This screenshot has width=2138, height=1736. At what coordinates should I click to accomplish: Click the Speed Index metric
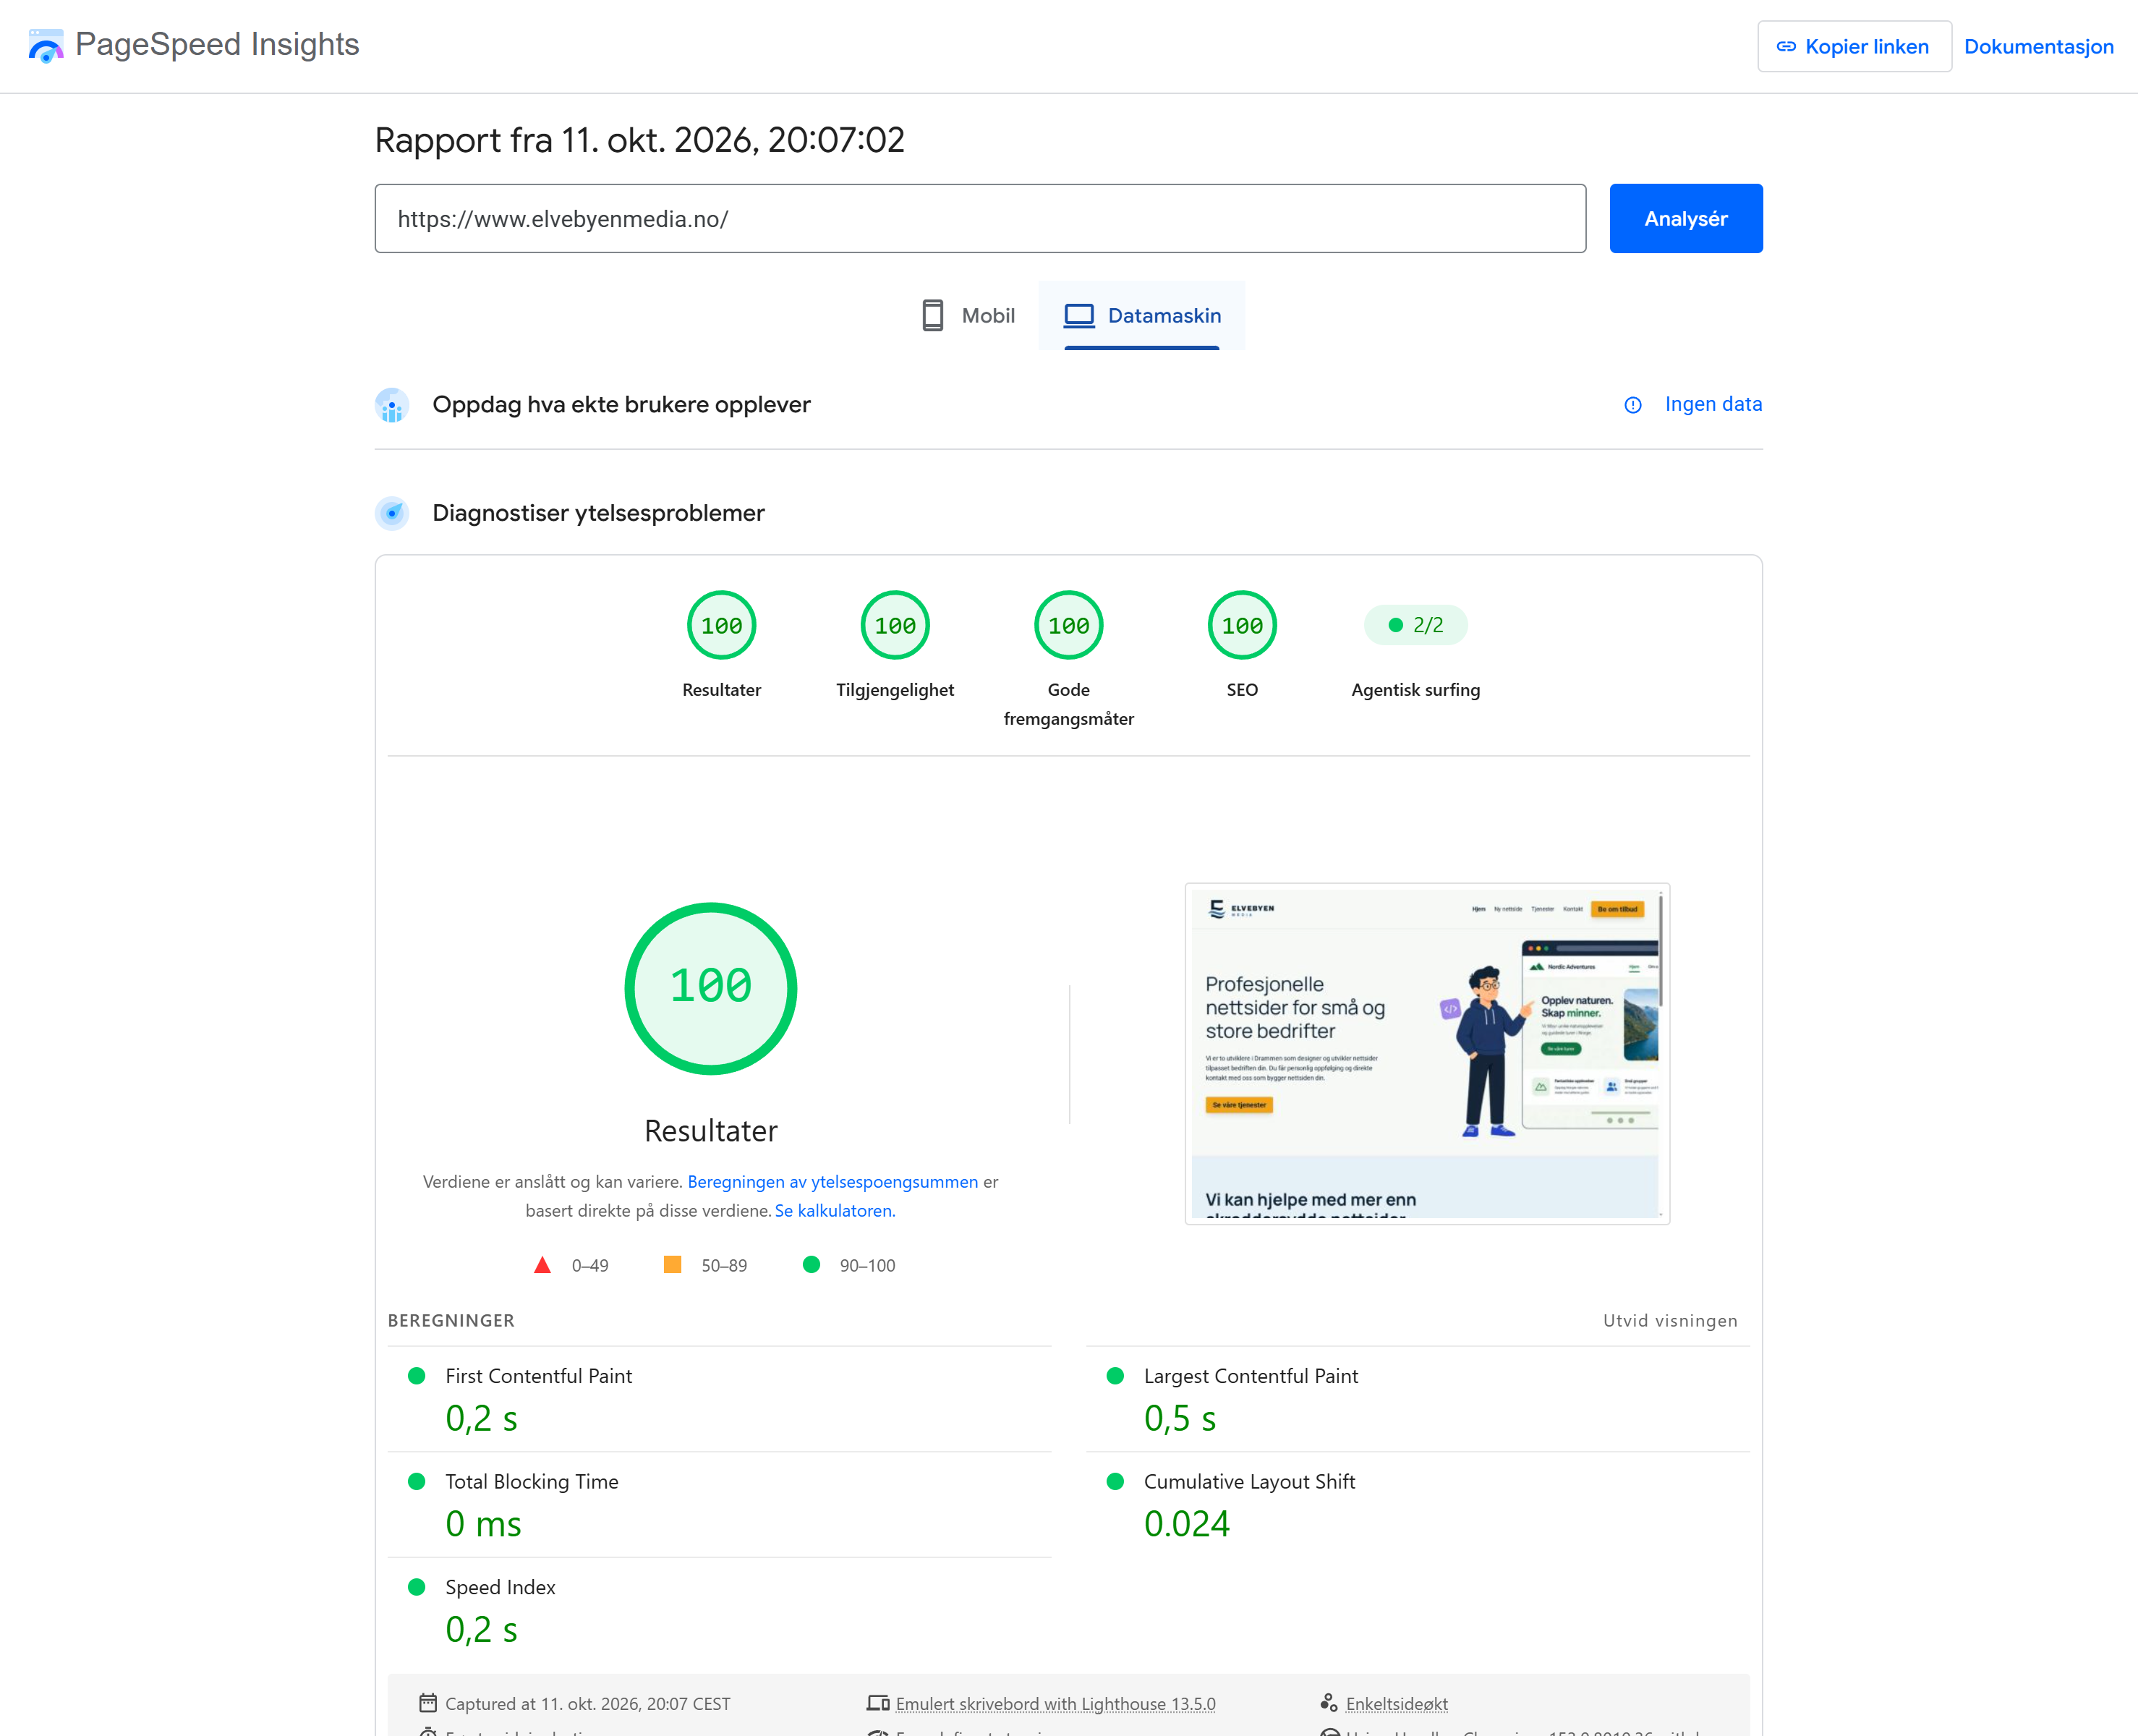coord(719,1610)
